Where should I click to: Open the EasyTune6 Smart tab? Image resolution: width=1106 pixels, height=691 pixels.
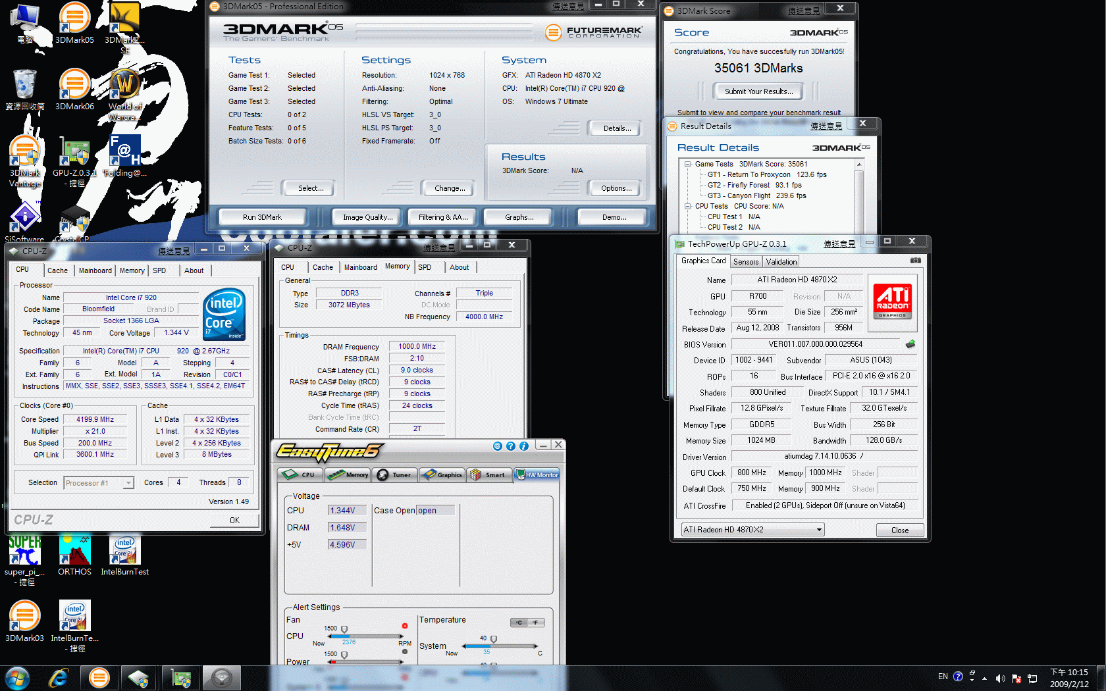pyautogui.click(x=490, y=475)
